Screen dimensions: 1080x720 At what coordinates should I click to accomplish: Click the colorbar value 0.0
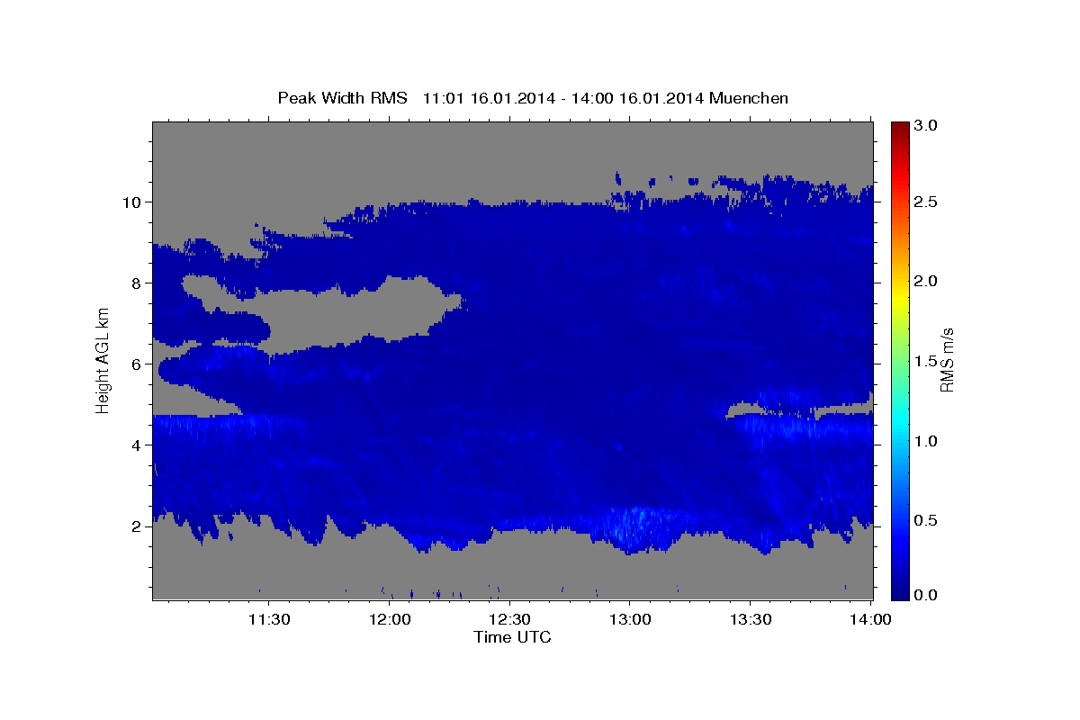928,595
